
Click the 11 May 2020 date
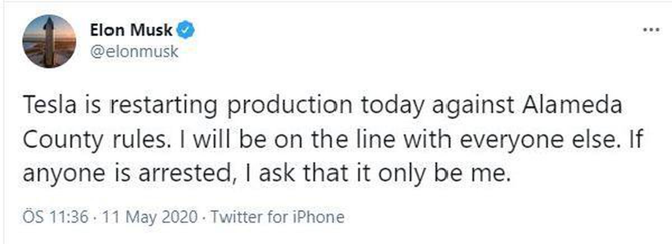(147, 216)
